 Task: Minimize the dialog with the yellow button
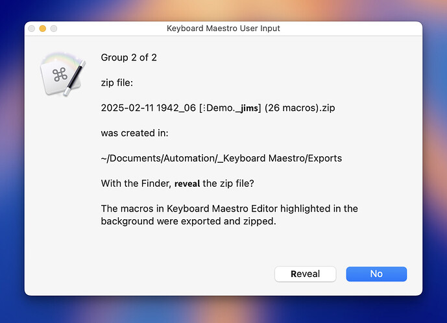[42, 29]
